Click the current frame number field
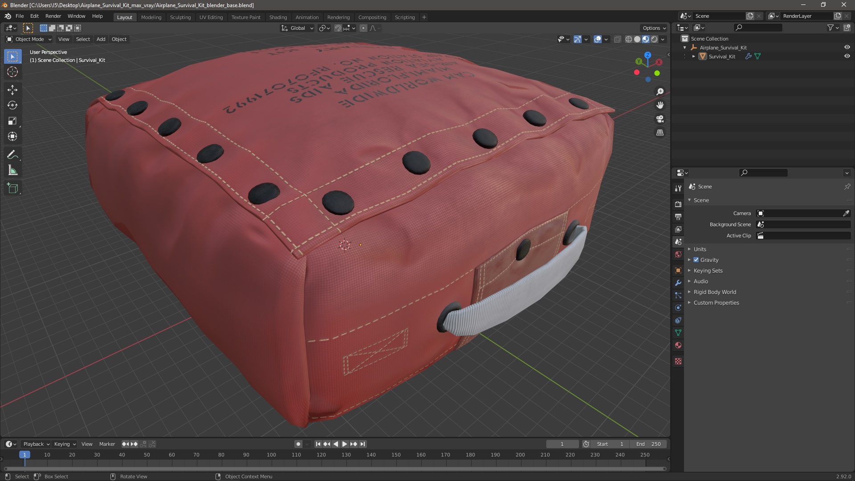855x481 pixels. pyautogui.click(x=562, y=444)
